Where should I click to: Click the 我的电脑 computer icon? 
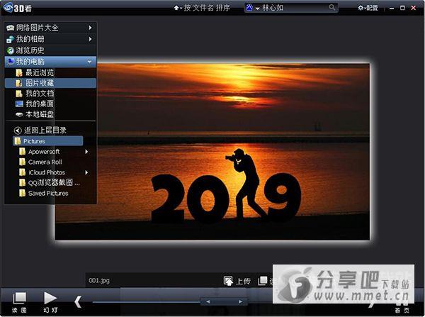point(11,62)
